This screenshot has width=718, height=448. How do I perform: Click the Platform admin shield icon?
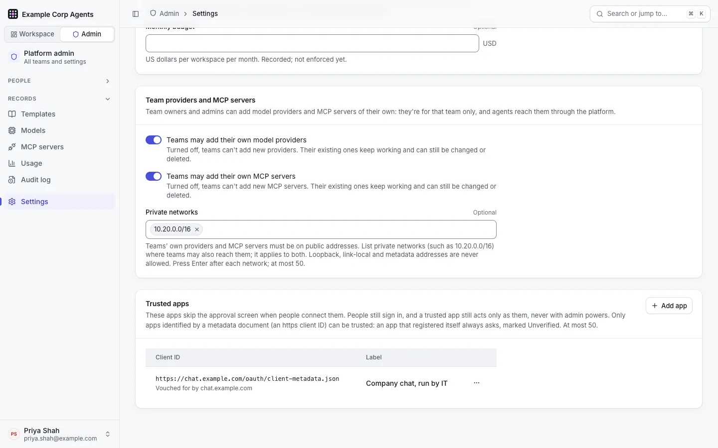(x=14, y=57)
